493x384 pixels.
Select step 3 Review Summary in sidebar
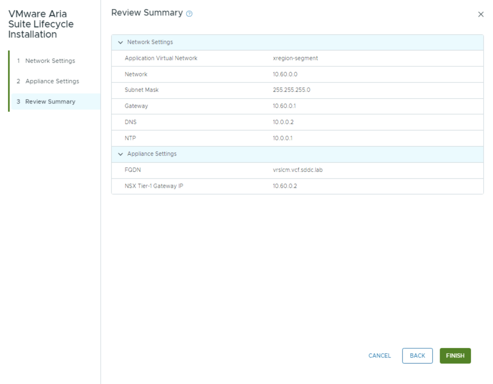pos(50,102)
